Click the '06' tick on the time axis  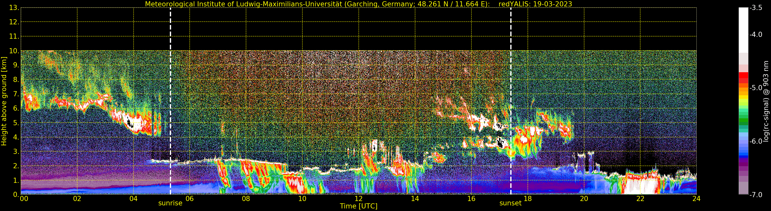tap(190, 199)
